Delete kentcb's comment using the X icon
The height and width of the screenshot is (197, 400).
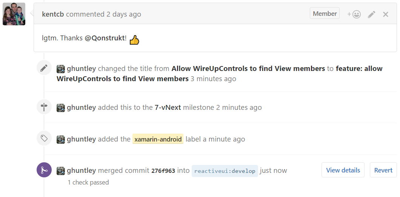click(385, 15)
